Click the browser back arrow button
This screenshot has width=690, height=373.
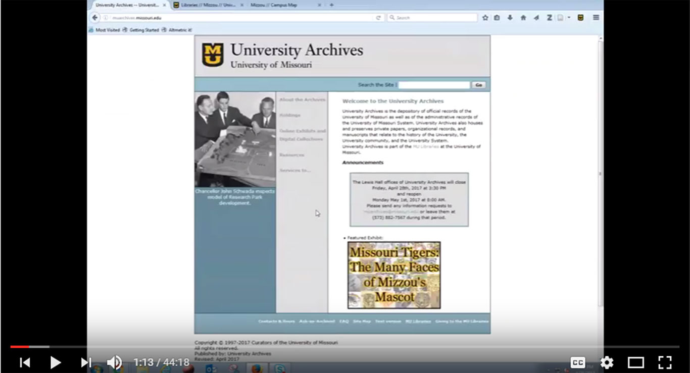tap(95, 18)
